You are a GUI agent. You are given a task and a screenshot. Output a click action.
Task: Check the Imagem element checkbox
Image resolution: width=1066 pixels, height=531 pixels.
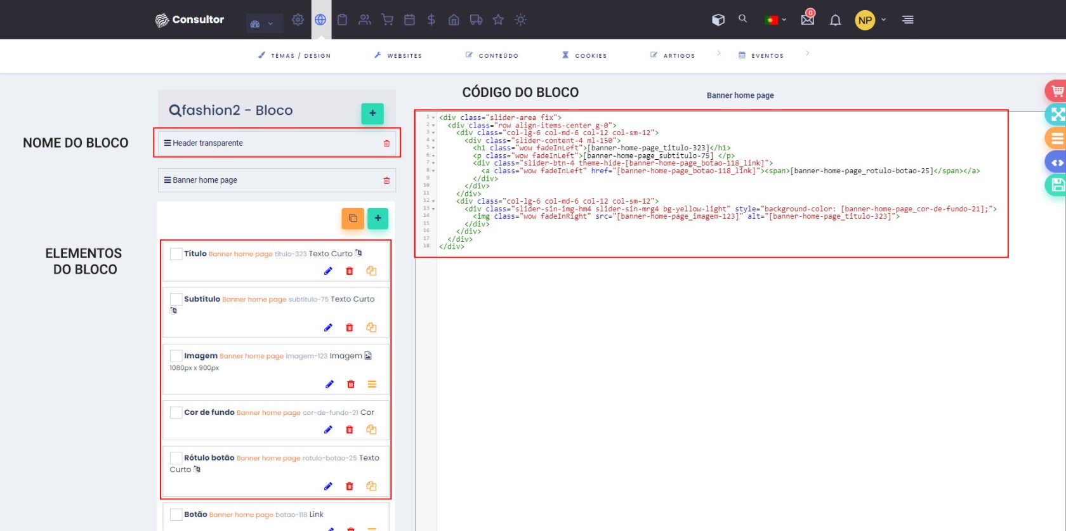pyautogui.click(x=176, y=356)
